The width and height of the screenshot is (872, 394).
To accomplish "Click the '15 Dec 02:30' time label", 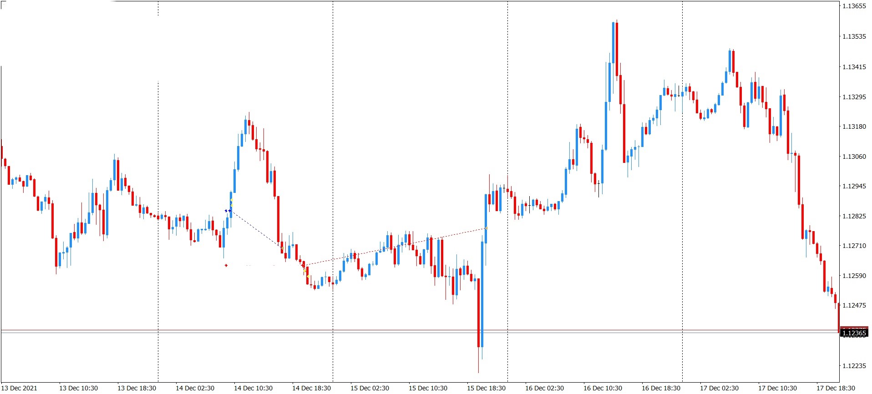I will coord(370,388).
